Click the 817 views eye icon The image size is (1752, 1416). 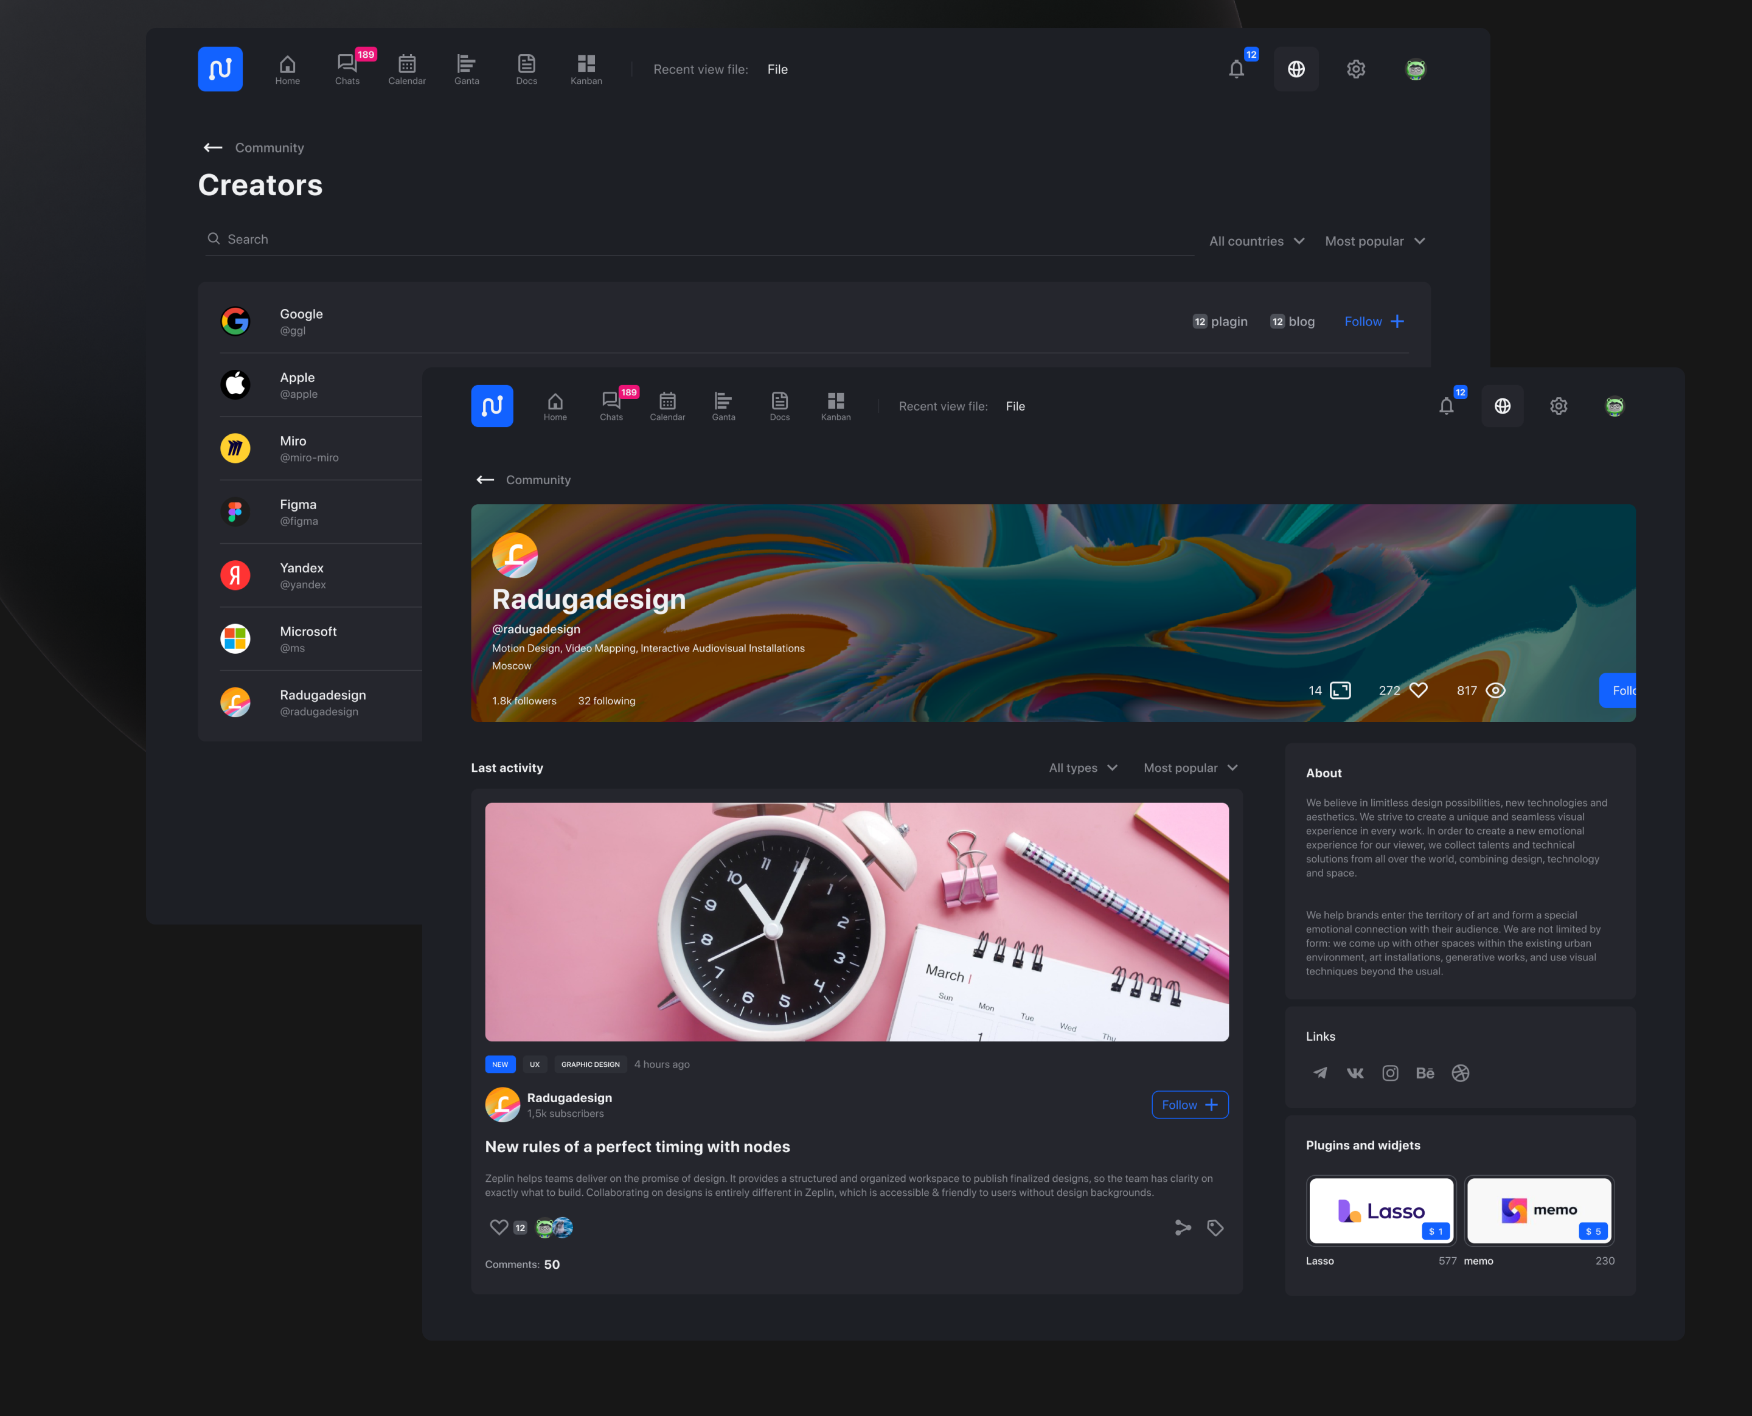pos(1495,690)
